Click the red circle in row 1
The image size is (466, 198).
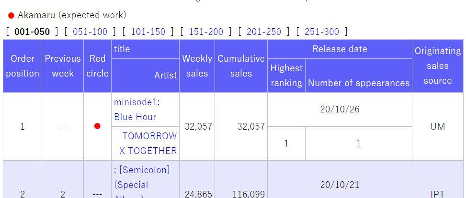click(97, 126)
